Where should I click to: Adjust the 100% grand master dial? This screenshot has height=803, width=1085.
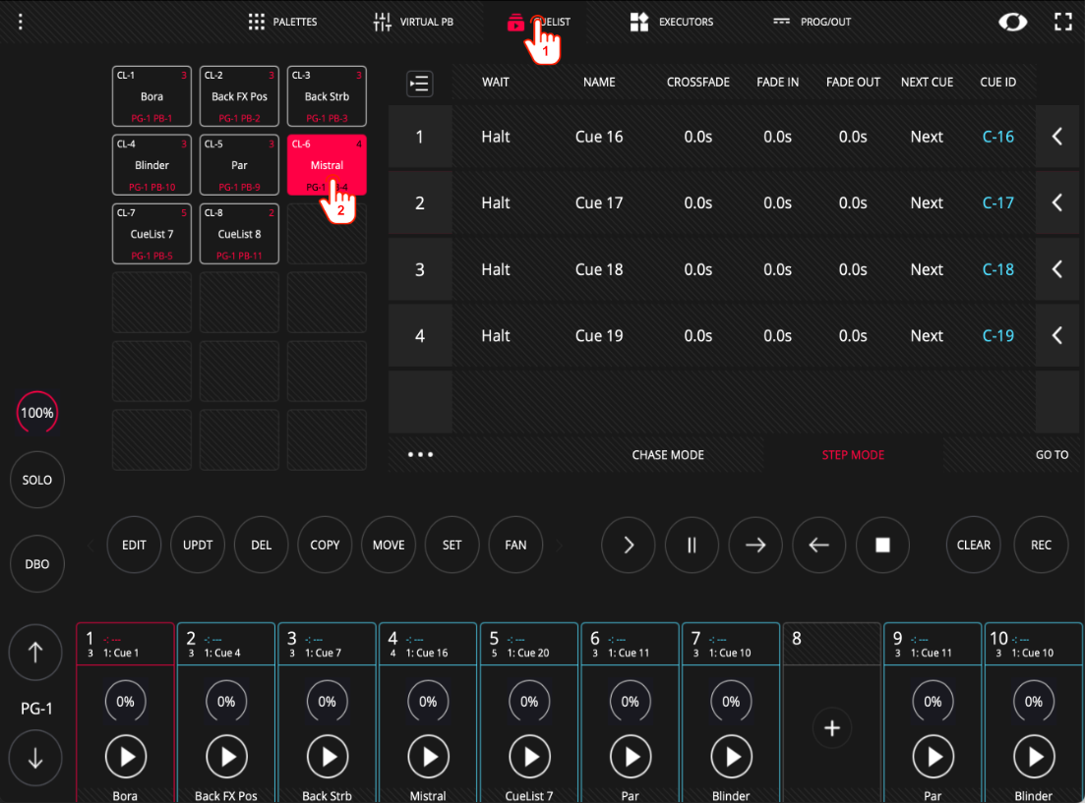(x=36, y=413)
